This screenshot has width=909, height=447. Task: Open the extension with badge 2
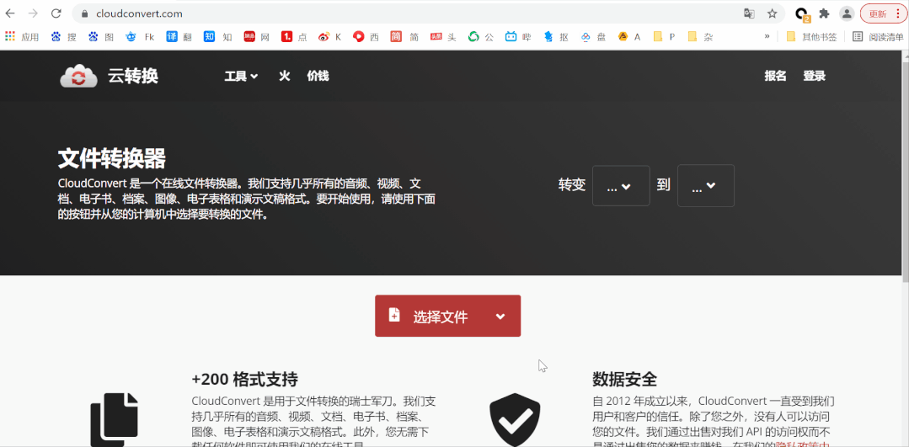(802, 14)
